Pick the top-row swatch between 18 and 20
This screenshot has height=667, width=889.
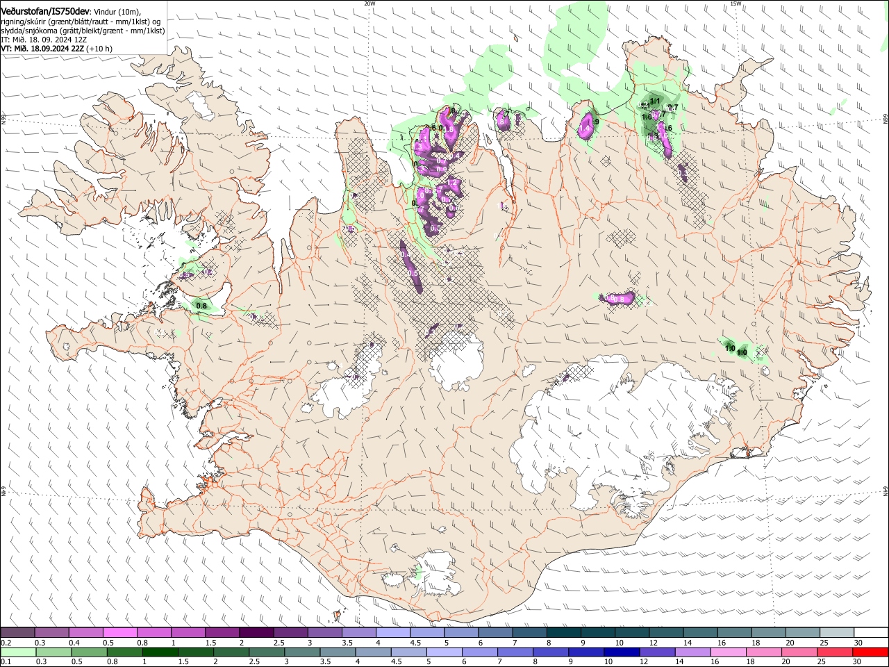pos(768,633)
